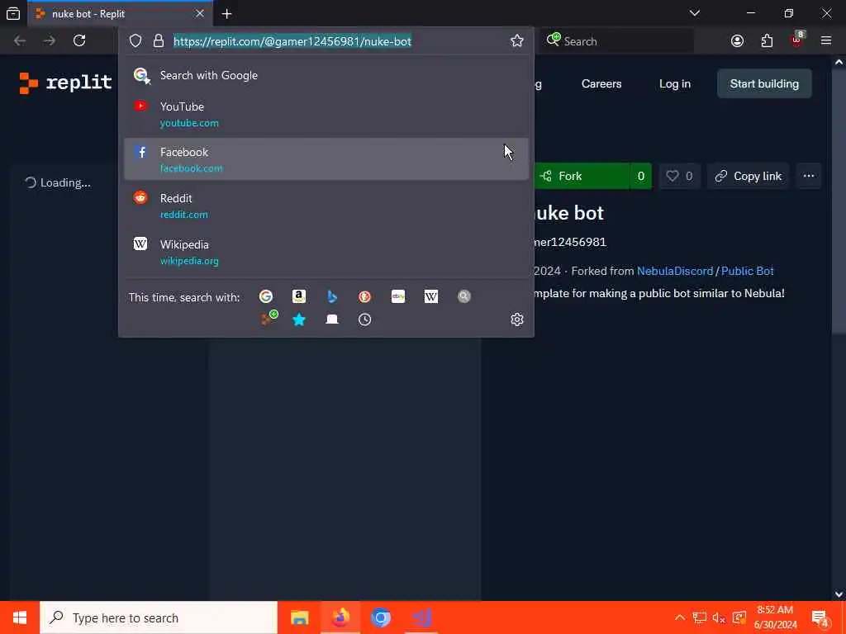Viewport: 846px width, 634px height.
Task: Show hidden system tray icons chevron
Action: click(x=680, y=617)
